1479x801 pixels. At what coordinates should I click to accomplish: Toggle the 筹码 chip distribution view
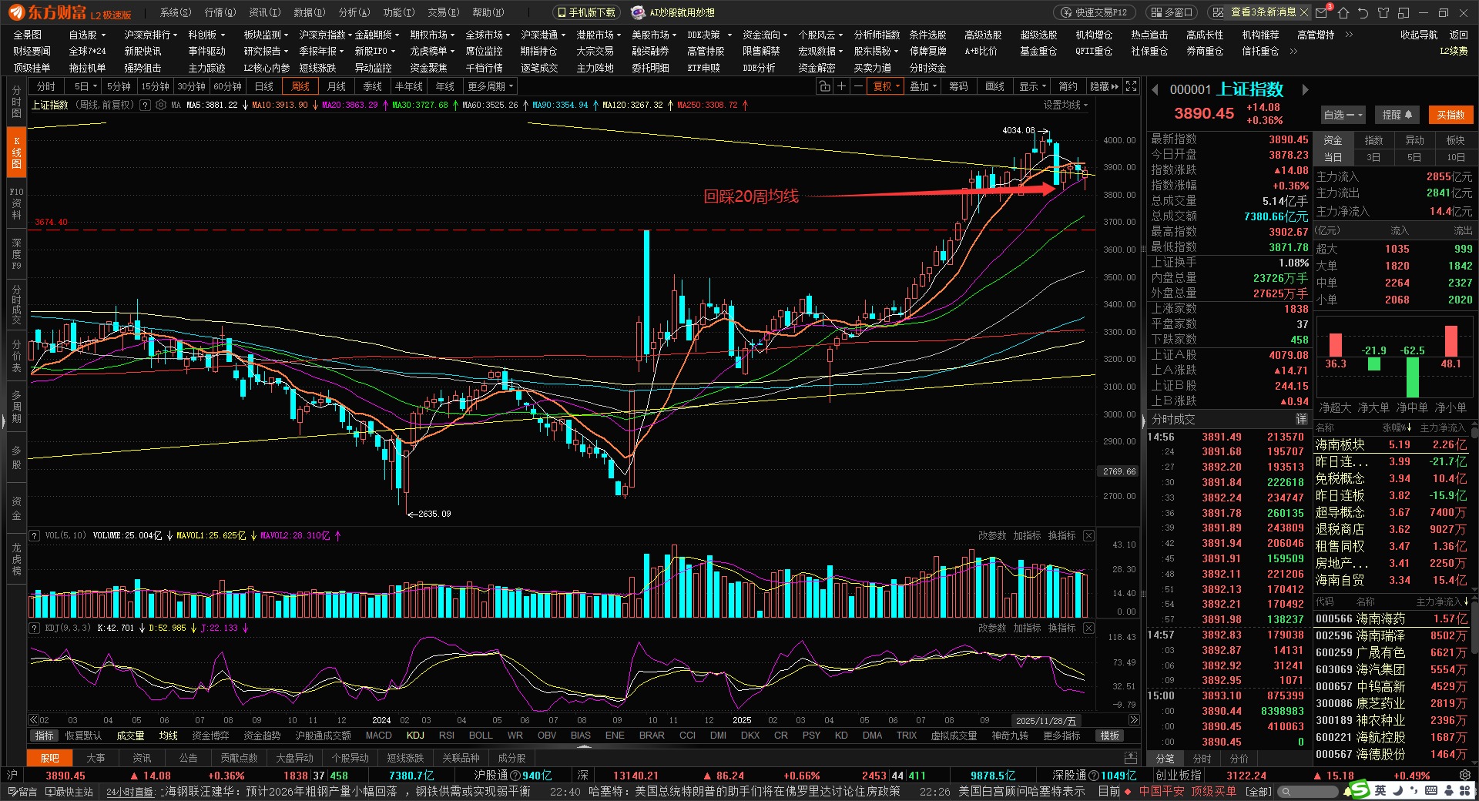958,86
